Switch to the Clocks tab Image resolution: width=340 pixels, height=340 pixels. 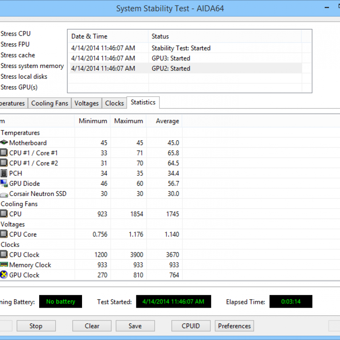coord(114,103)
